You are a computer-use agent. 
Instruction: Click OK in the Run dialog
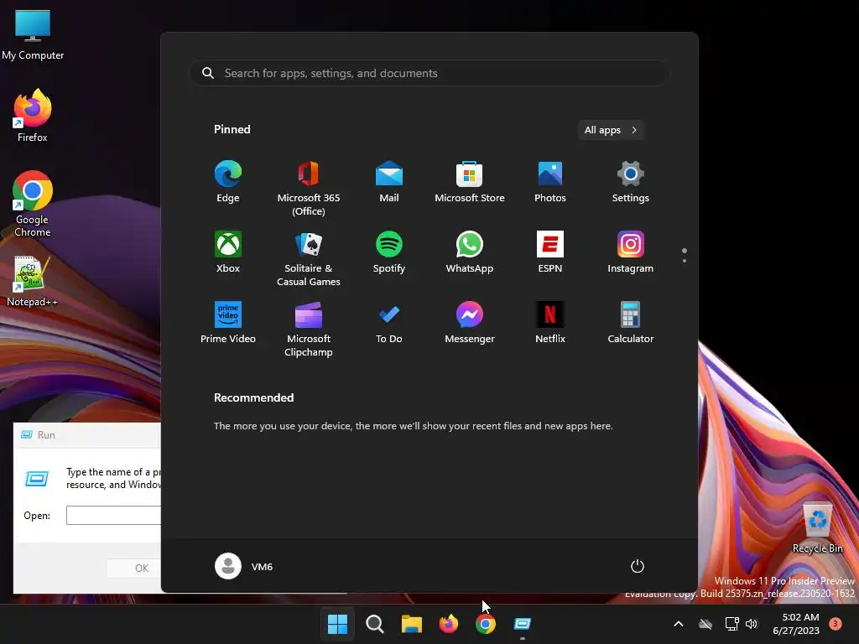tap(133, 568)
